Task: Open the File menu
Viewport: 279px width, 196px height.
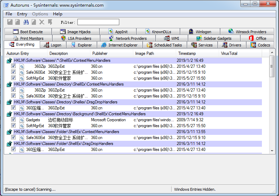Action: click(9, 14)
